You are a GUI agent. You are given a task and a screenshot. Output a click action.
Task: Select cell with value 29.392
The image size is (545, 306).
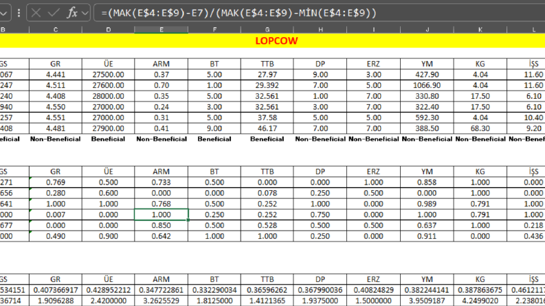point(267,85)
